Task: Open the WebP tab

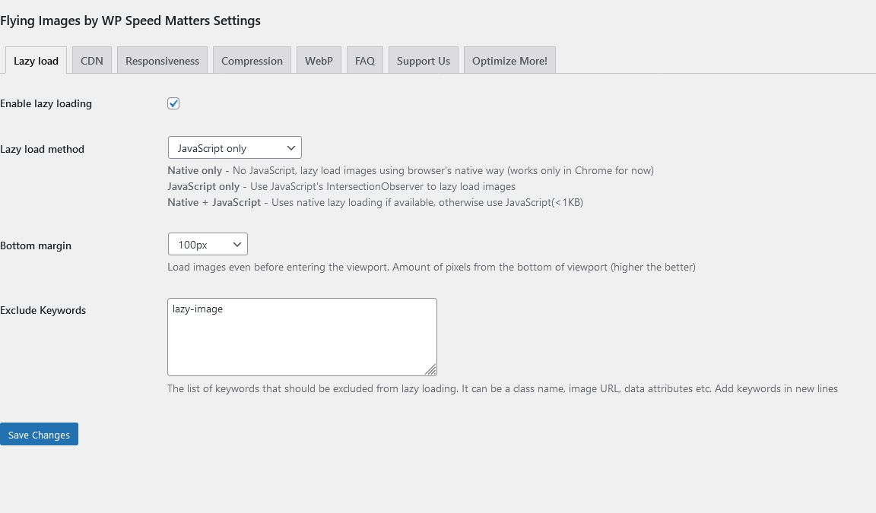Action: (x=319, y=60)
